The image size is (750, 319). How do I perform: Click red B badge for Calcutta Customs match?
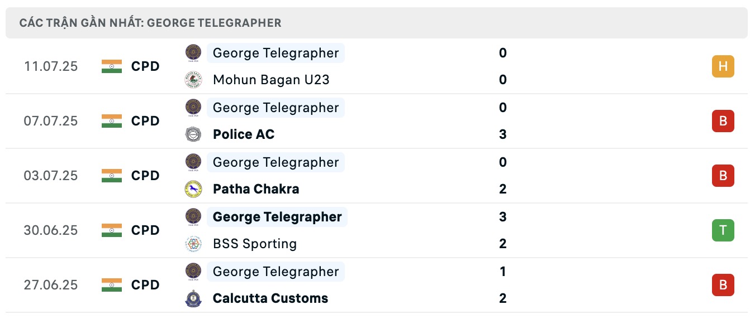point(723,285)
